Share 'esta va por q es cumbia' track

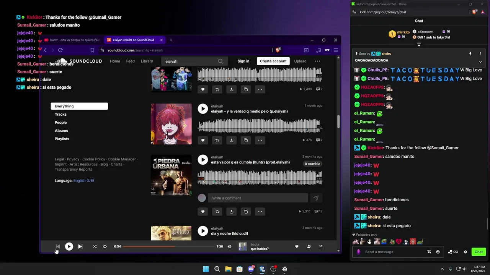(231, 211)
